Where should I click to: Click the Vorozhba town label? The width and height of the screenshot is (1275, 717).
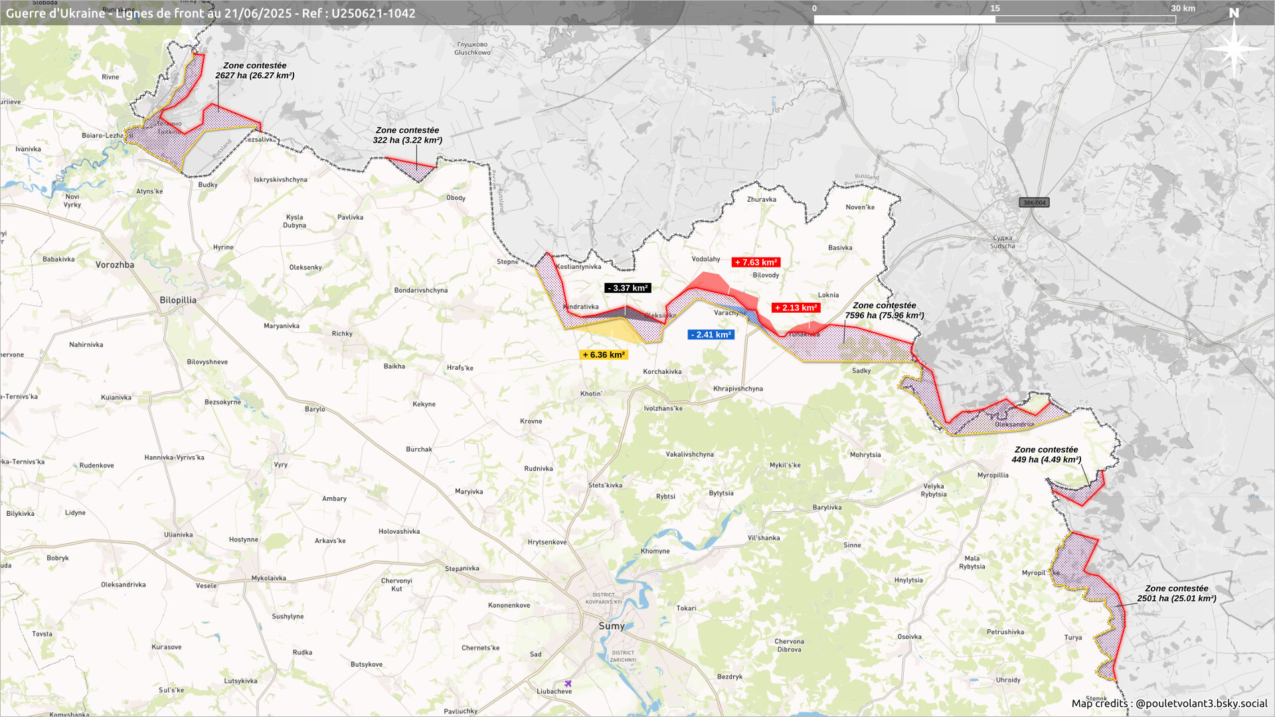pos(115,265)
